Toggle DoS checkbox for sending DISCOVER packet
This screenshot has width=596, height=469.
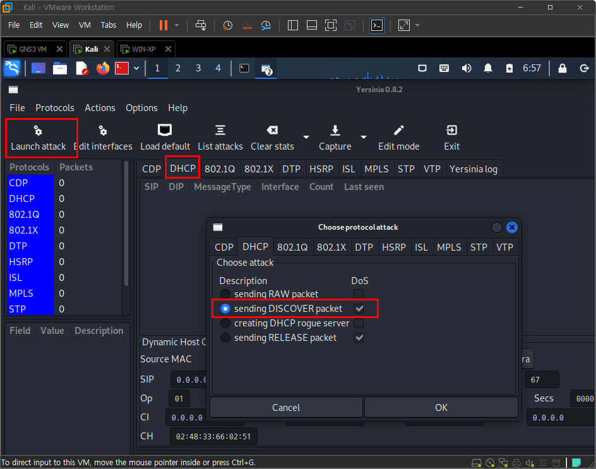[359, 309]
